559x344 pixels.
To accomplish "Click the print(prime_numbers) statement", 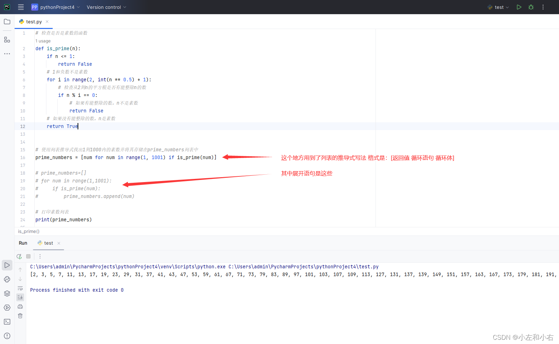I will (64, 220).
